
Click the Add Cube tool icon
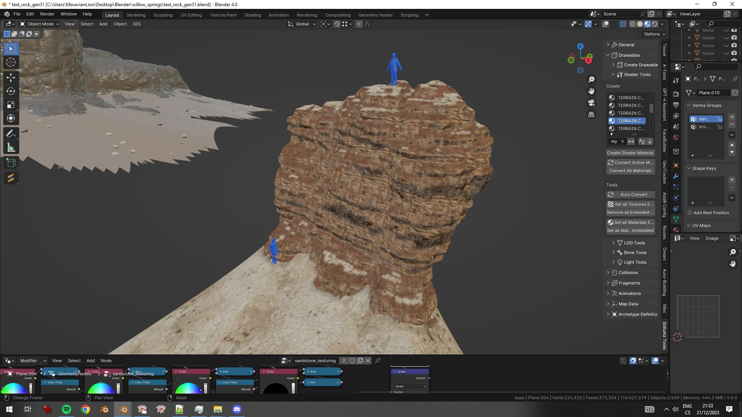[11, 163]
